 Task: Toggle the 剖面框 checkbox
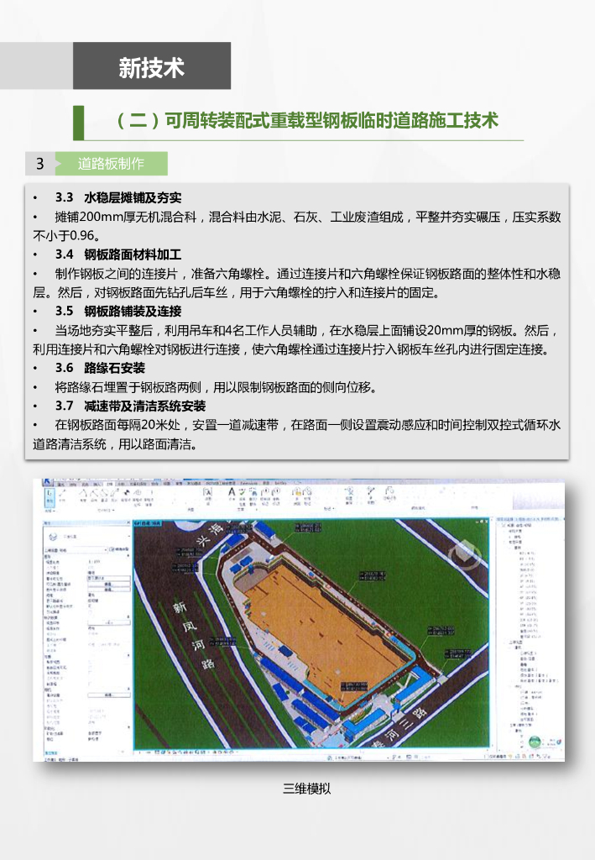(x=90, y=684)
